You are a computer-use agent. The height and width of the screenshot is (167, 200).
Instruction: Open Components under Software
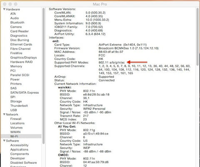[x=20, y=154]
